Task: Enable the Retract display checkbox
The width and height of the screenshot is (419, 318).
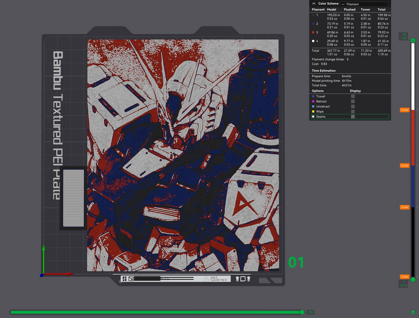Action: click(x=353, y=102)
